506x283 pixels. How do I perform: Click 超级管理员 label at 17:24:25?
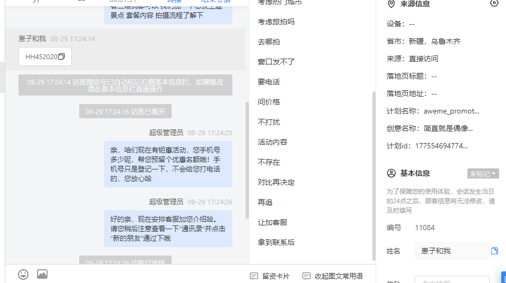(x=166, y=133)
